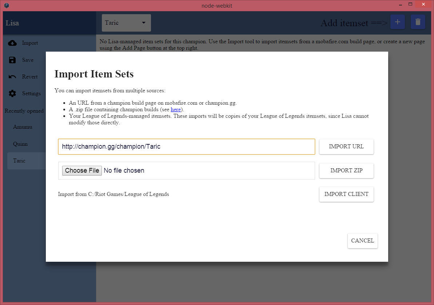Focus the champion.gg URL input field

click(x=187, y=147)
